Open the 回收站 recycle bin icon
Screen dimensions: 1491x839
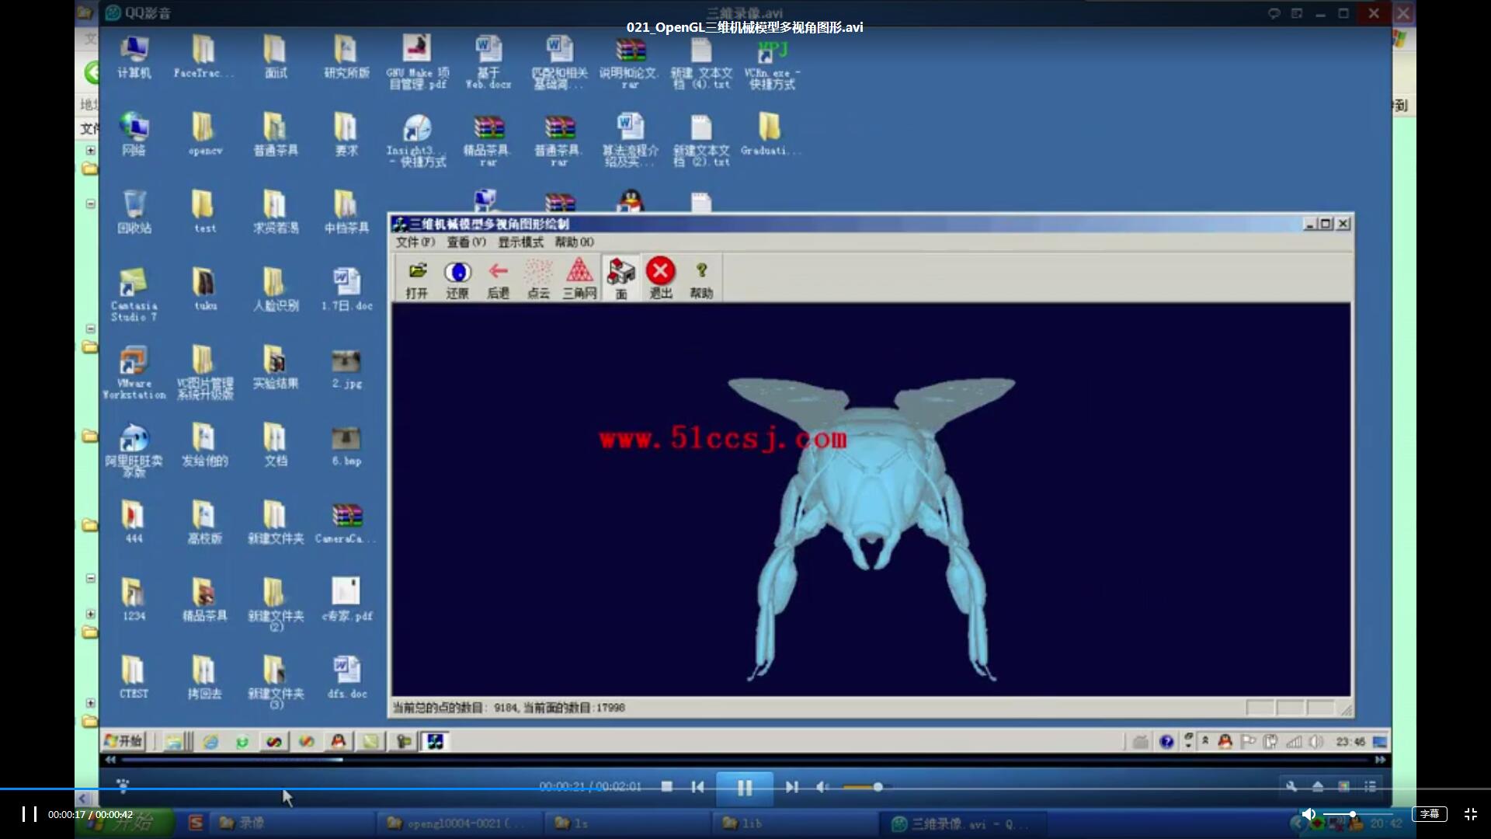pos(134,211)
